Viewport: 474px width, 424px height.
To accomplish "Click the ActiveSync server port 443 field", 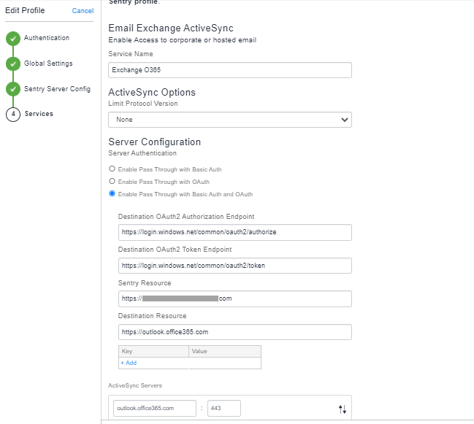I will (x=223, y=408).
